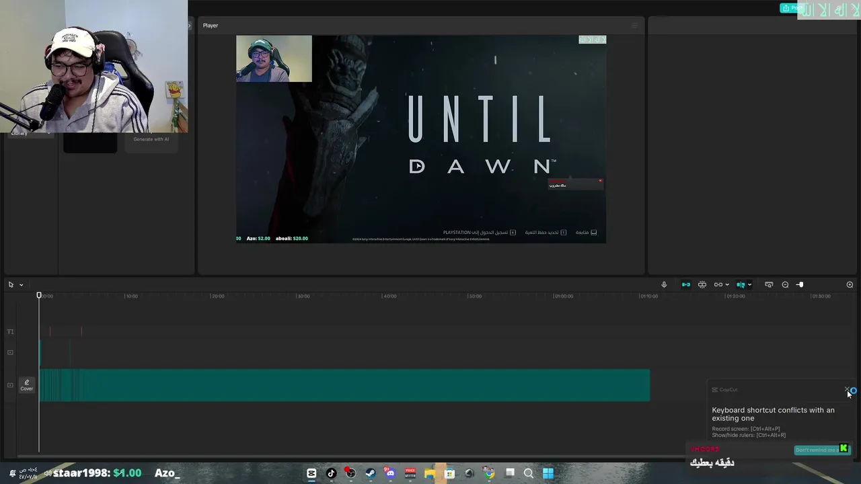
Task: Open Steam from the taskbar
Action: coord(371,473)
